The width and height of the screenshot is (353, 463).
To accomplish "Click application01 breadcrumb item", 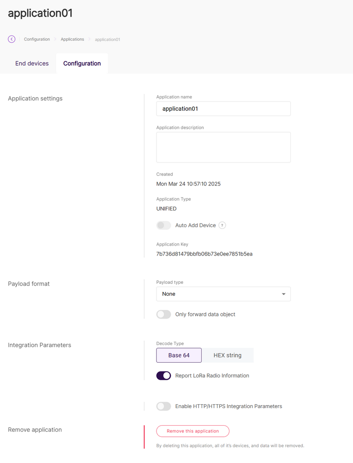I will point(108,39).
